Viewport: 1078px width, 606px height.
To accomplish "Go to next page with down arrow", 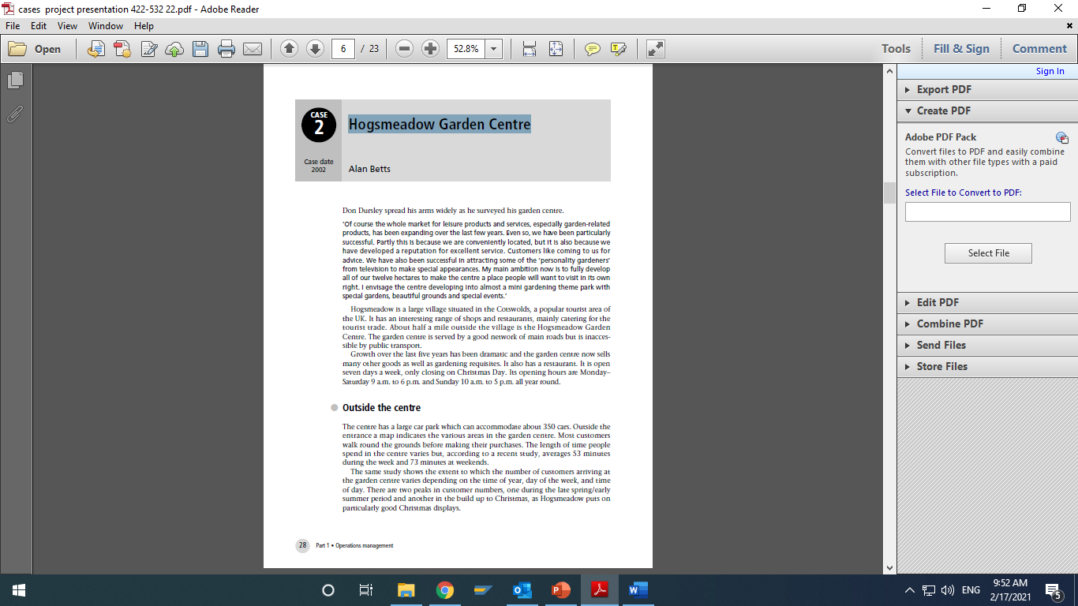I will (315, 49).
